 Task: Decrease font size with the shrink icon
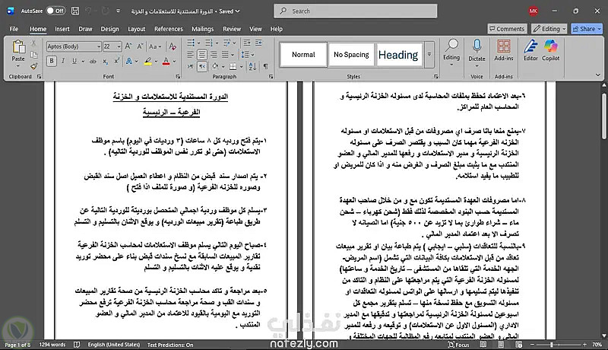[x=140, y=46]
